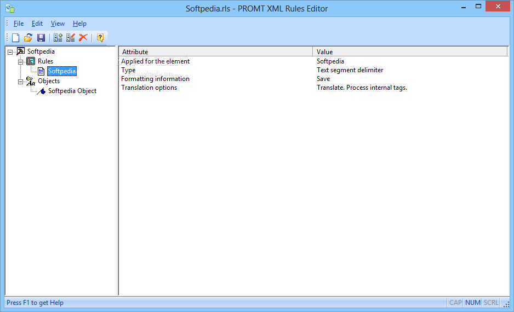
Task: Select the Softpedia root tree item
Action: pos(41,51)
